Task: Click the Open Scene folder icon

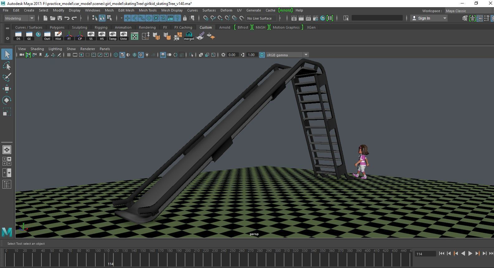Action: (x=53, y=18)
